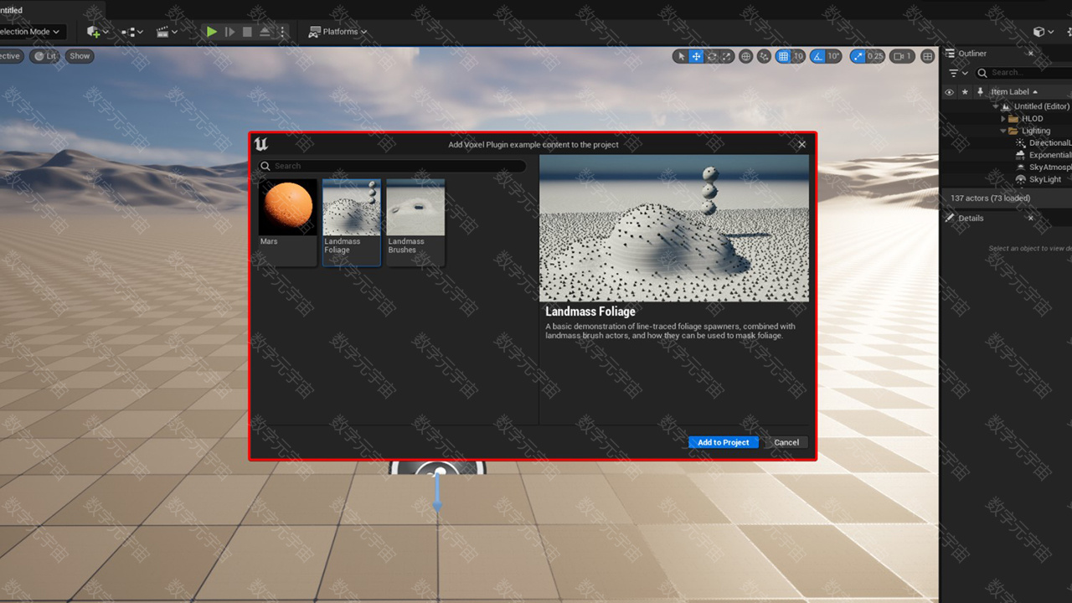Click the Eject playback button

265,32
